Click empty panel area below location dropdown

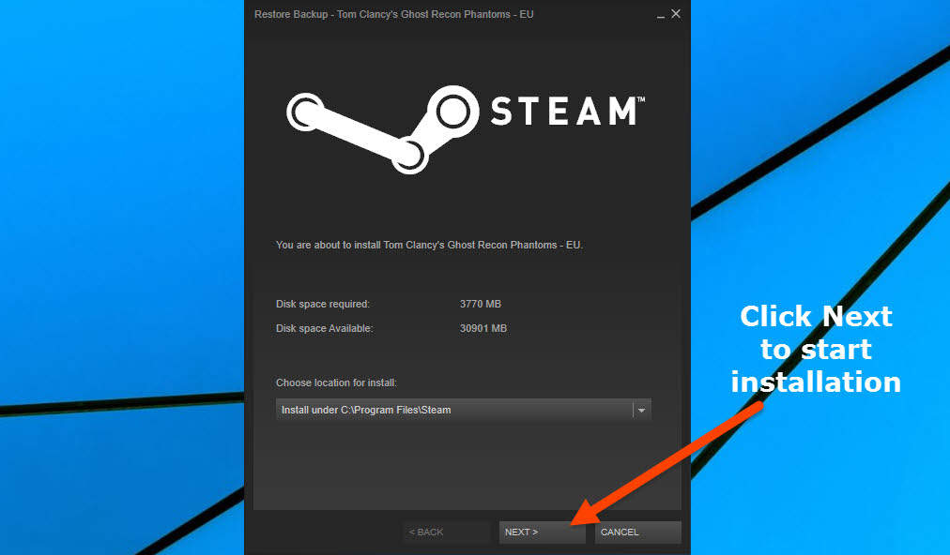point(467,464)
